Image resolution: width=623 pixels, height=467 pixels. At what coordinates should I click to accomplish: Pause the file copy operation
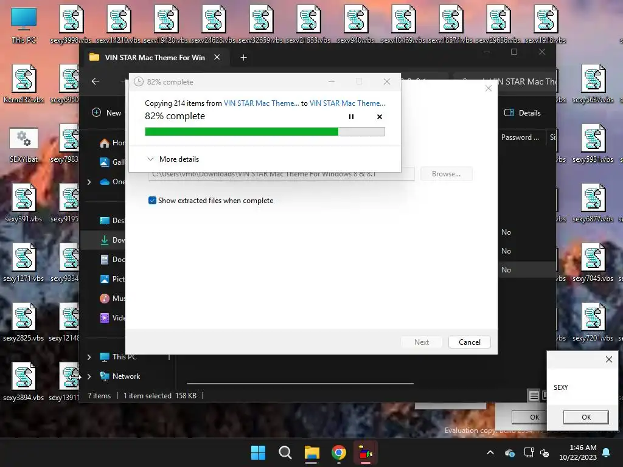point(351,117)
